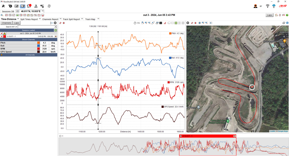Add a session with green plus button
The width and height of the screenshot is (289, 156).
[55, 30]
